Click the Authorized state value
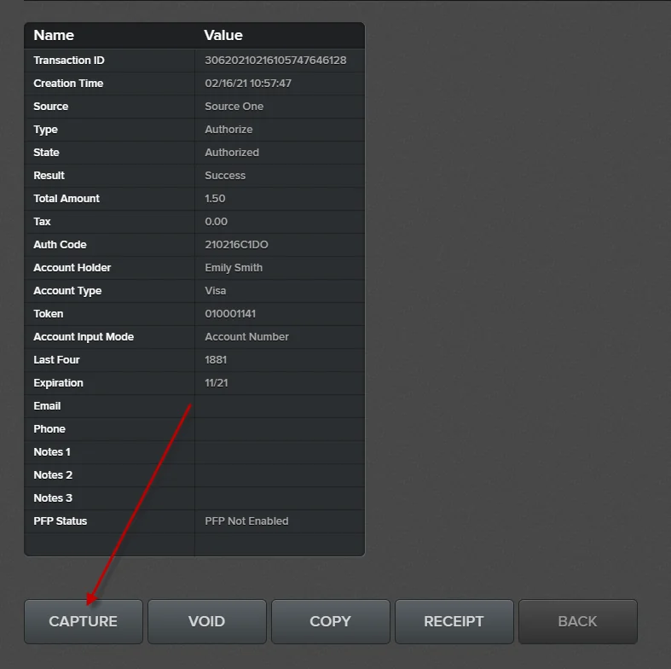The height and width of the screenshot is (669, 671). 232,153
